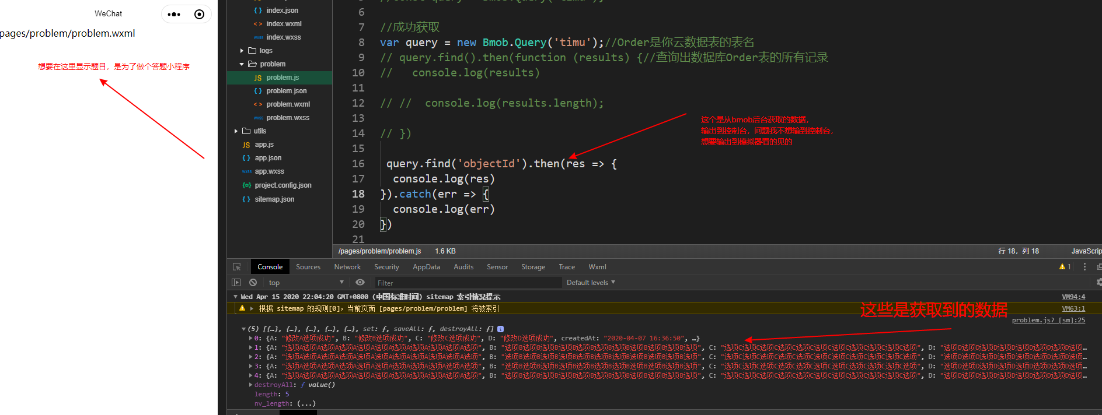
Task: Switch to the Security tab
Action: tap(386, 267)
